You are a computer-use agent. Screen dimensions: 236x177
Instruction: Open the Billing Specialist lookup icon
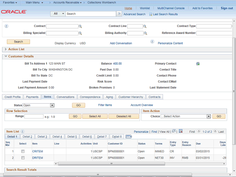tap(80, 33)
